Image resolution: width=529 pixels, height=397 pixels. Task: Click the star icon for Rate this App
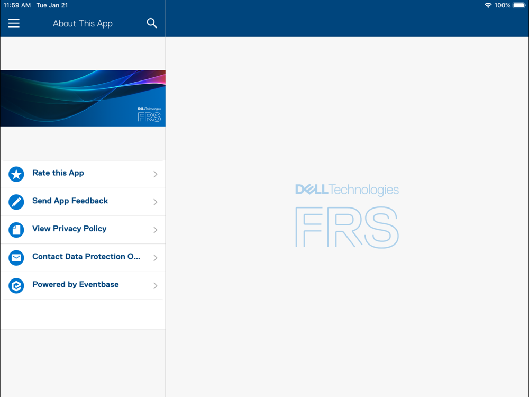pyautogui.click(x=16, y=174)
